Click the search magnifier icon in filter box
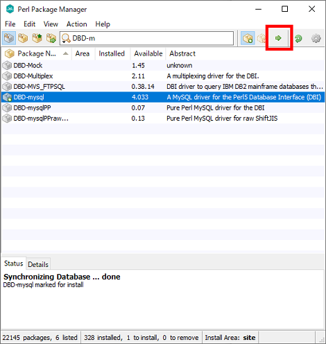 pos(66,38)
